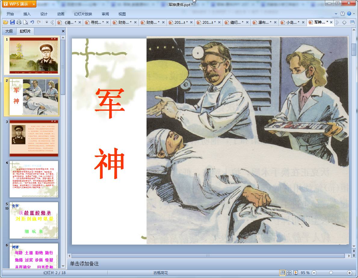Collapse the ribbon with chevron icon
The width and height of the screenshot is (358, 278).
[336, 14]
